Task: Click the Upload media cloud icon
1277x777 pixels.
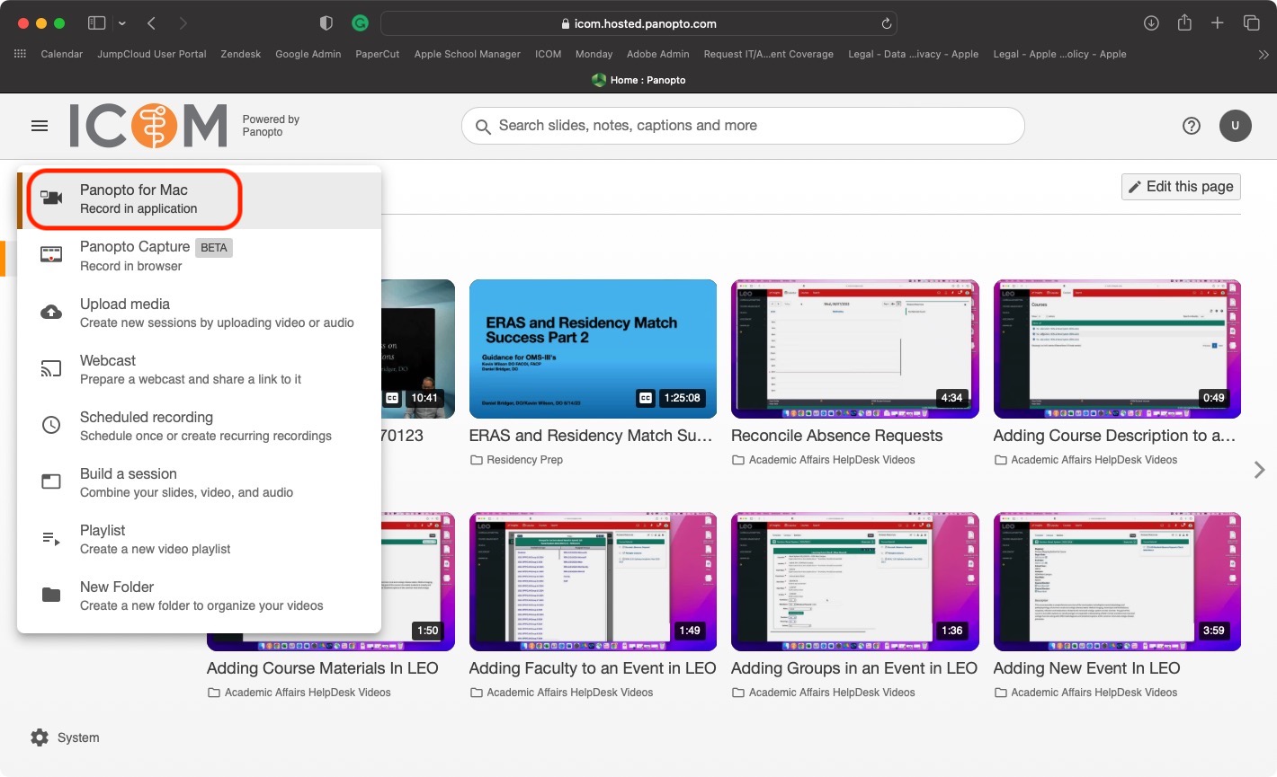Action: [52, 313]
